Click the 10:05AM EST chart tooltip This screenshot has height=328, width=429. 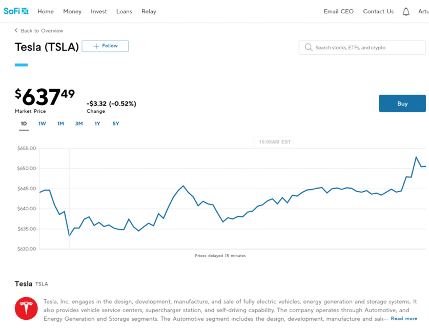click(274, 141)
